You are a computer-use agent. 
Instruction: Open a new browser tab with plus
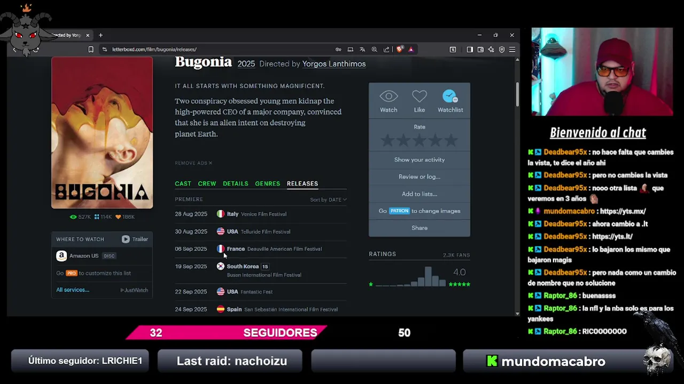click(x=100, y=35)
